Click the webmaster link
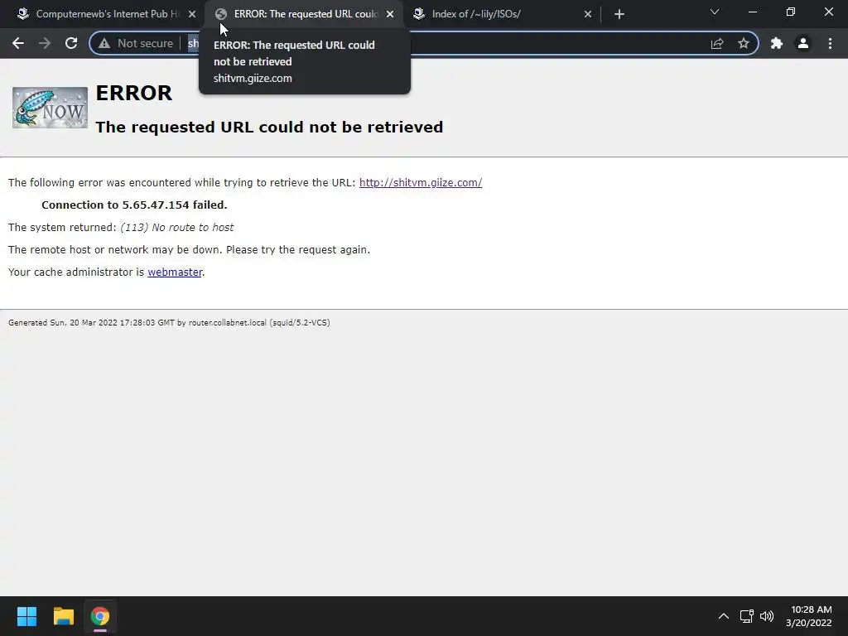 pyautogui.click(x=175, y=272)
